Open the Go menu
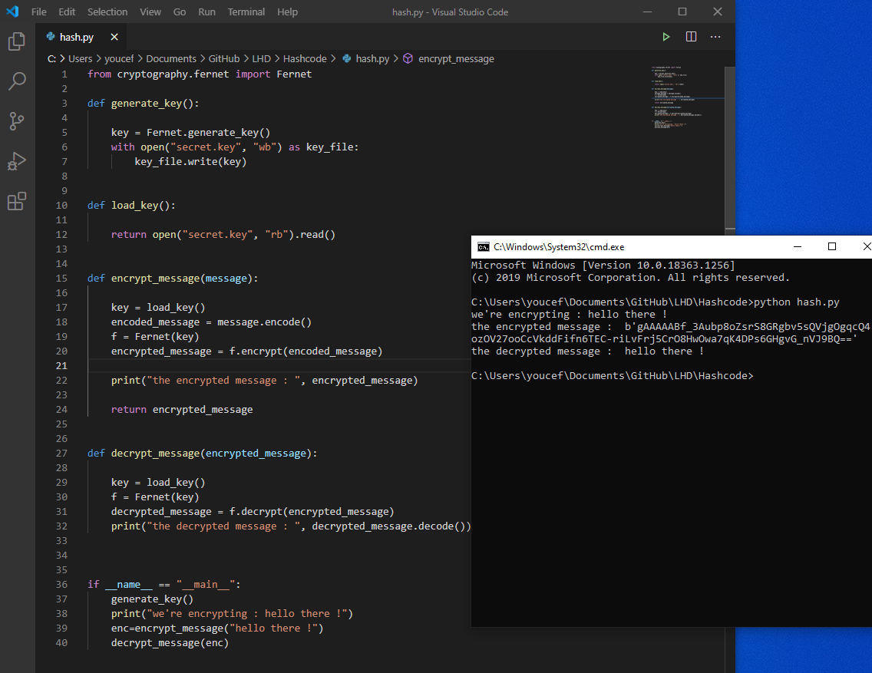The width and height of the screenshot is (872, 673). coord(180,12)
